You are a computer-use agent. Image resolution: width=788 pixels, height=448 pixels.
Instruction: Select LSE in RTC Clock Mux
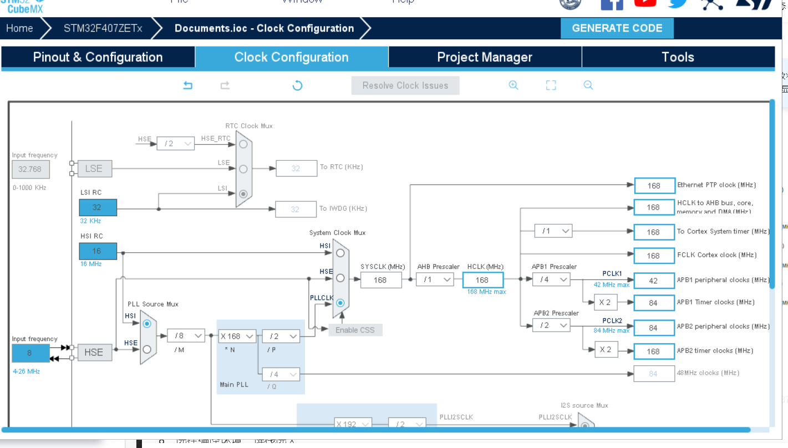click(x=243, y=169)
